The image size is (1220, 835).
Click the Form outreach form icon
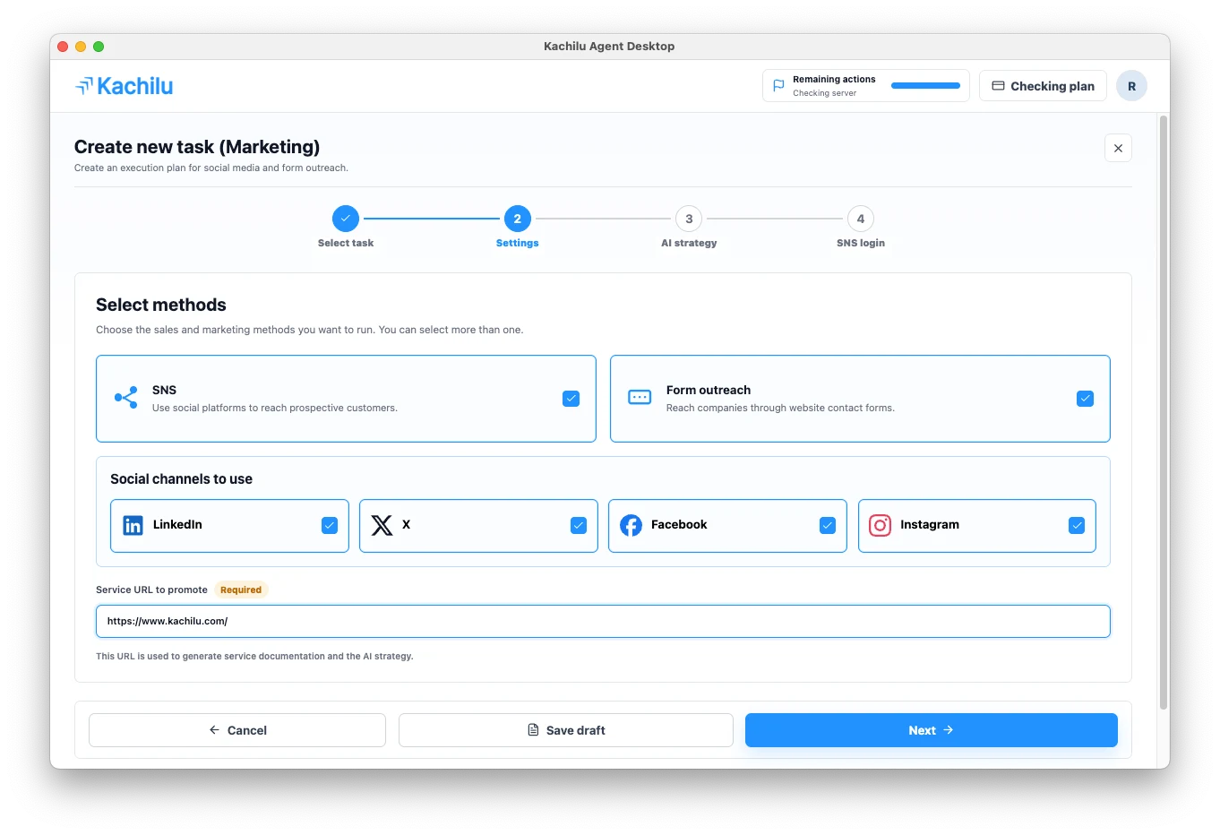640,398
